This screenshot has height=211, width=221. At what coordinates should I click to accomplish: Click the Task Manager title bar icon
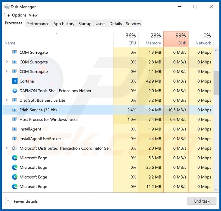7,7
